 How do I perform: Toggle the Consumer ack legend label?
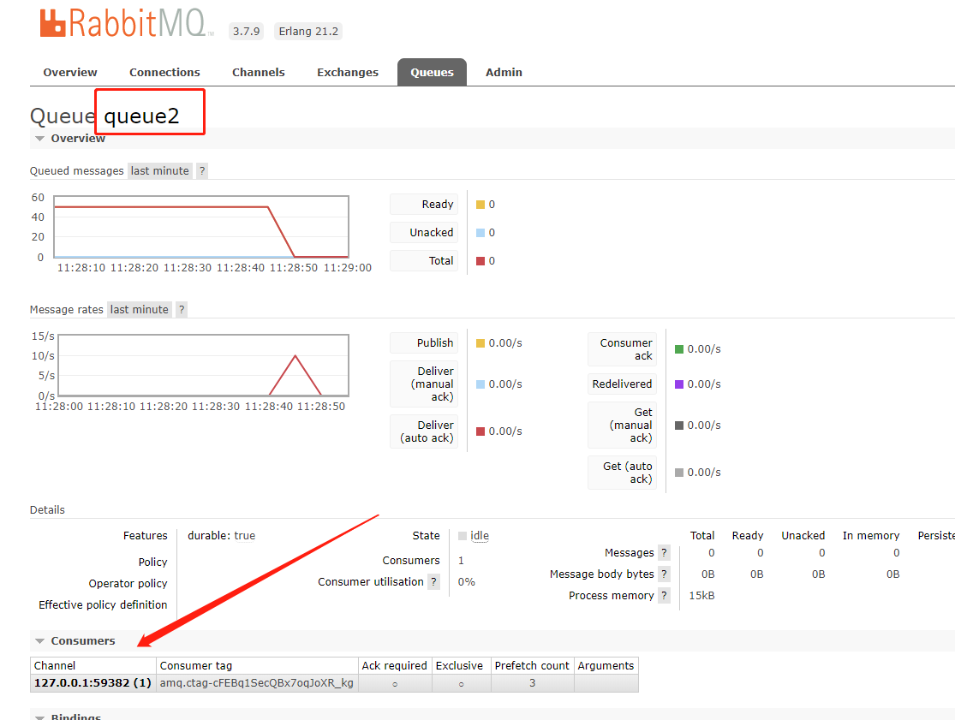click(x=622, y=349)
